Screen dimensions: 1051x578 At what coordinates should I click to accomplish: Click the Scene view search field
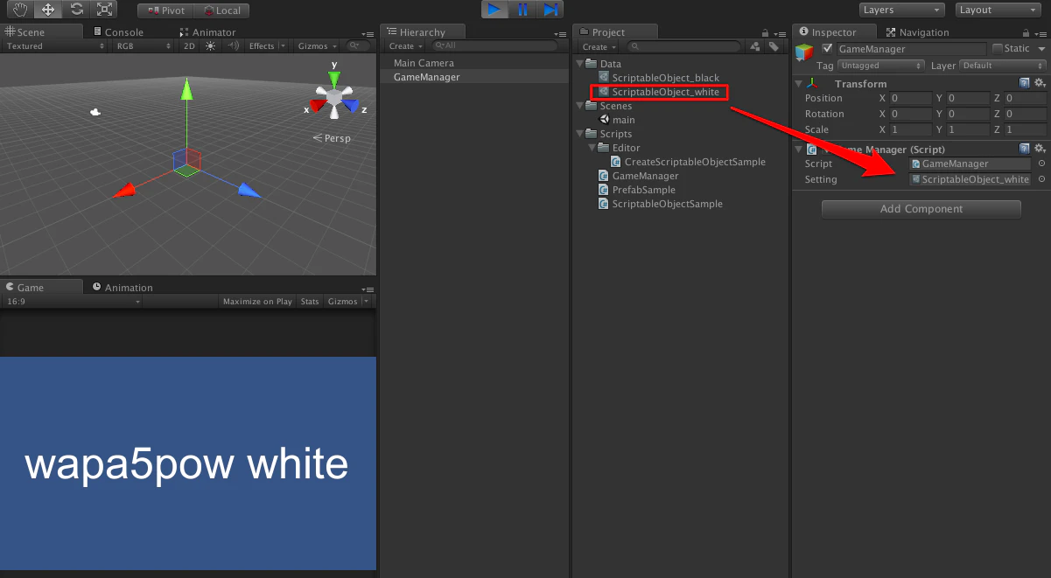click(358, 45)
